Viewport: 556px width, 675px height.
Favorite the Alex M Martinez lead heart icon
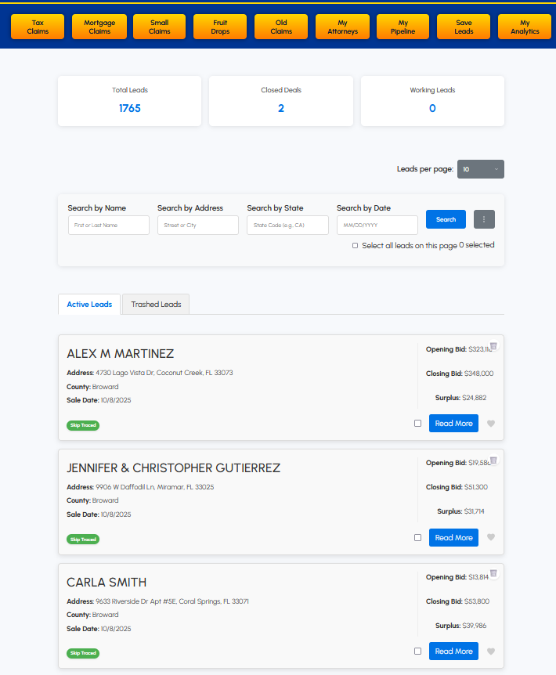pyautogui.click(x=491, y=424)
